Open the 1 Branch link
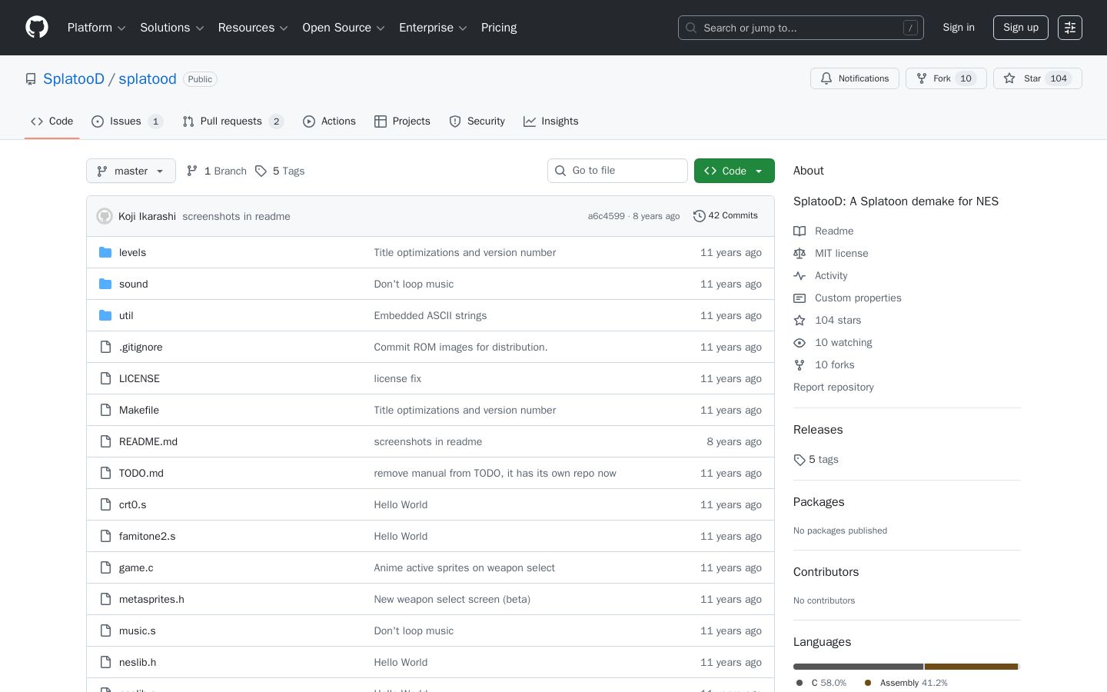Image resolution: width=1107 pixels, height=692 pixels. tap(217, 171)
